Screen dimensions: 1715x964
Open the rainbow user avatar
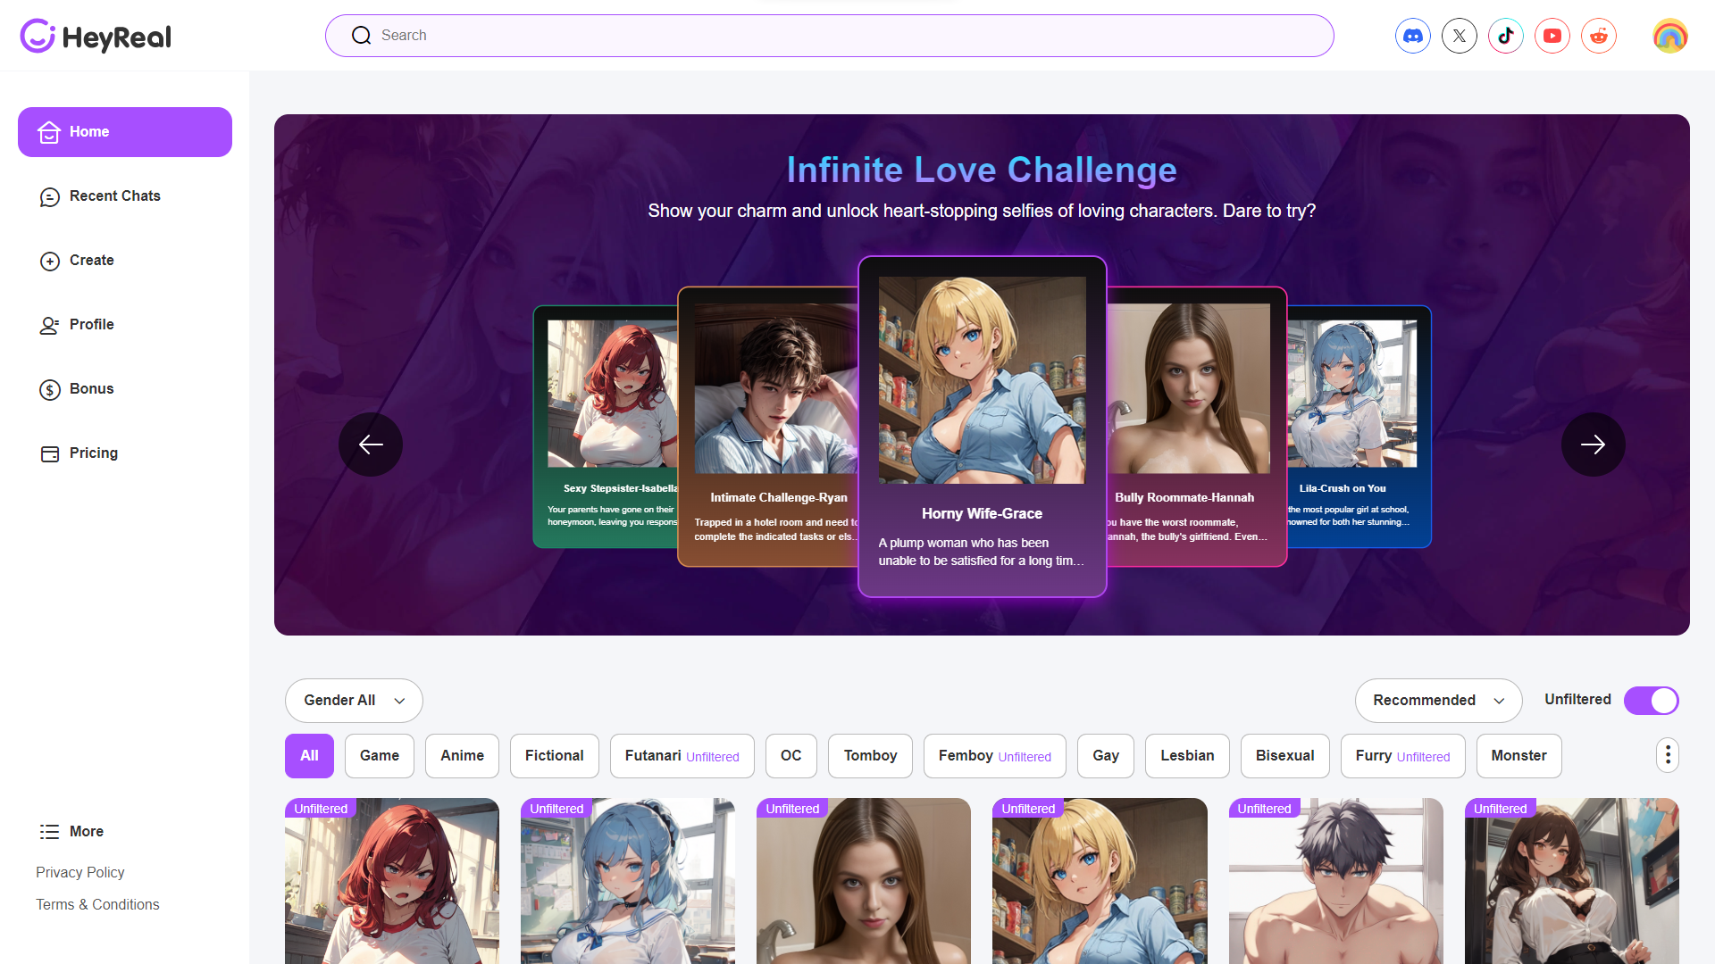click(1670, 36)
